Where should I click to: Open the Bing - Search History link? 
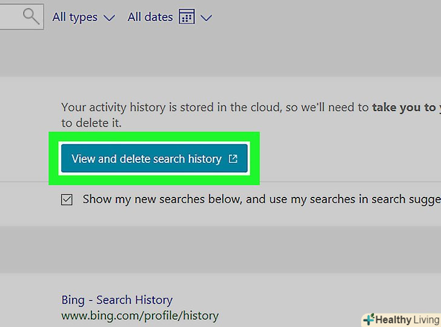click(x=117, y=300)
